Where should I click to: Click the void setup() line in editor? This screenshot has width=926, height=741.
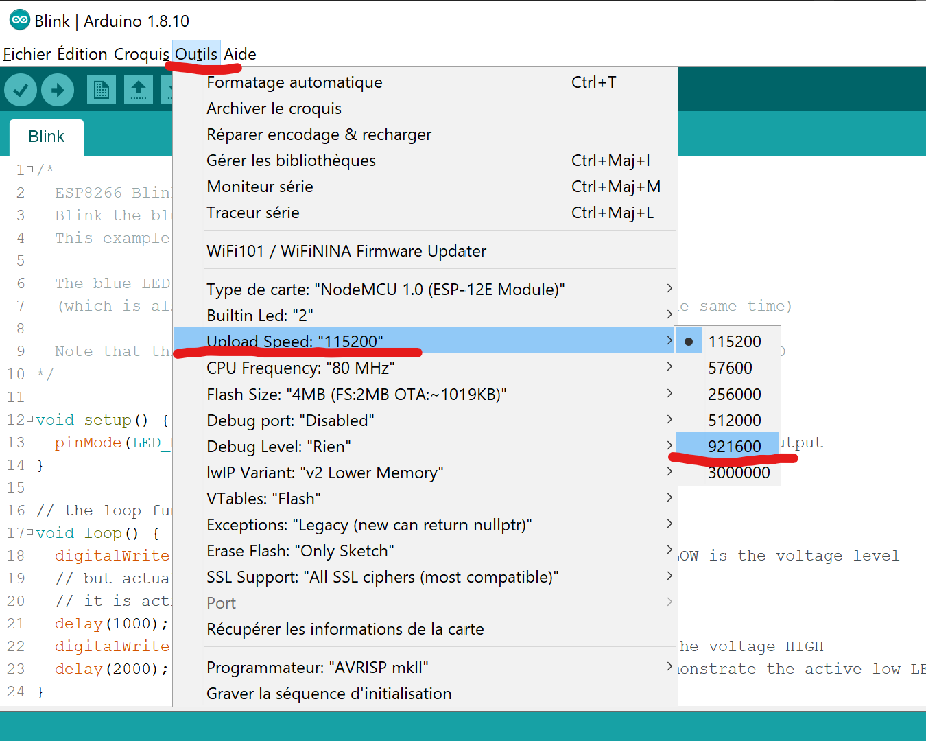click(x=102, y=419)
